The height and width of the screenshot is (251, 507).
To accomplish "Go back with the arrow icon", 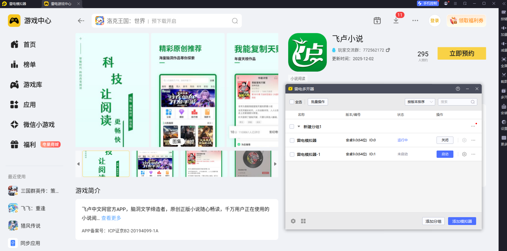I will (81, 21).
